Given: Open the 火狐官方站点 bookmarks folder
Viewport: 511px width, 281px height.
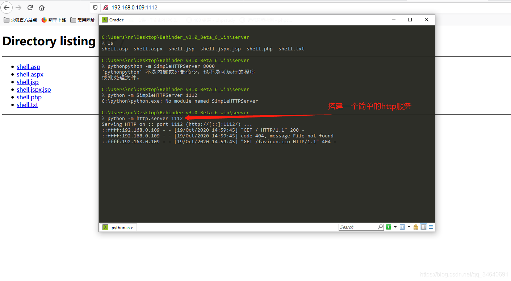Looking at the screenshot, I should (x=20, y=20).
